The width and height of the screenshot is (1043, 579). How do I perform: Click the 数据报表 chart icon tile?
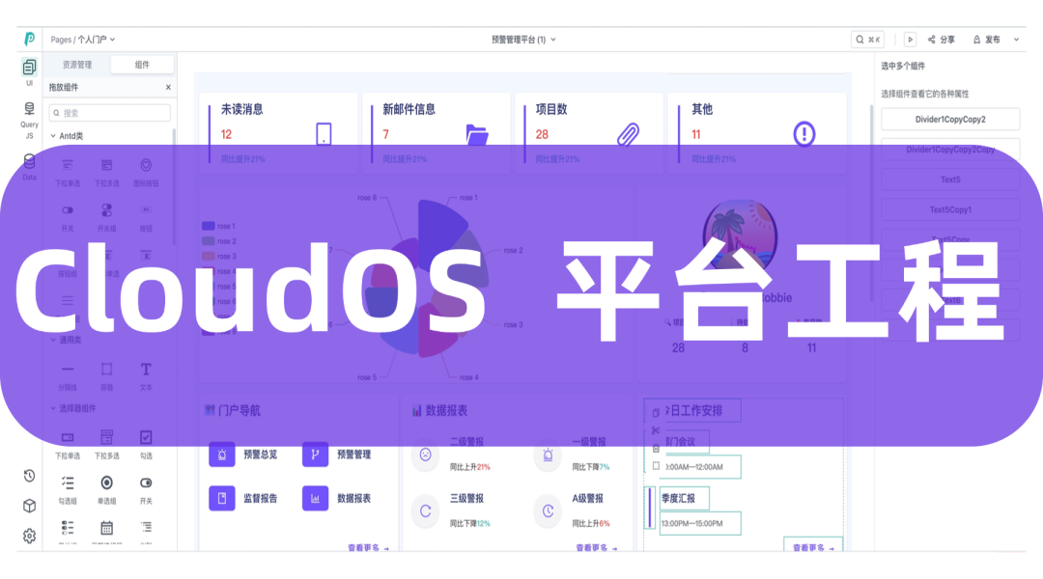(x=315, y=498)
